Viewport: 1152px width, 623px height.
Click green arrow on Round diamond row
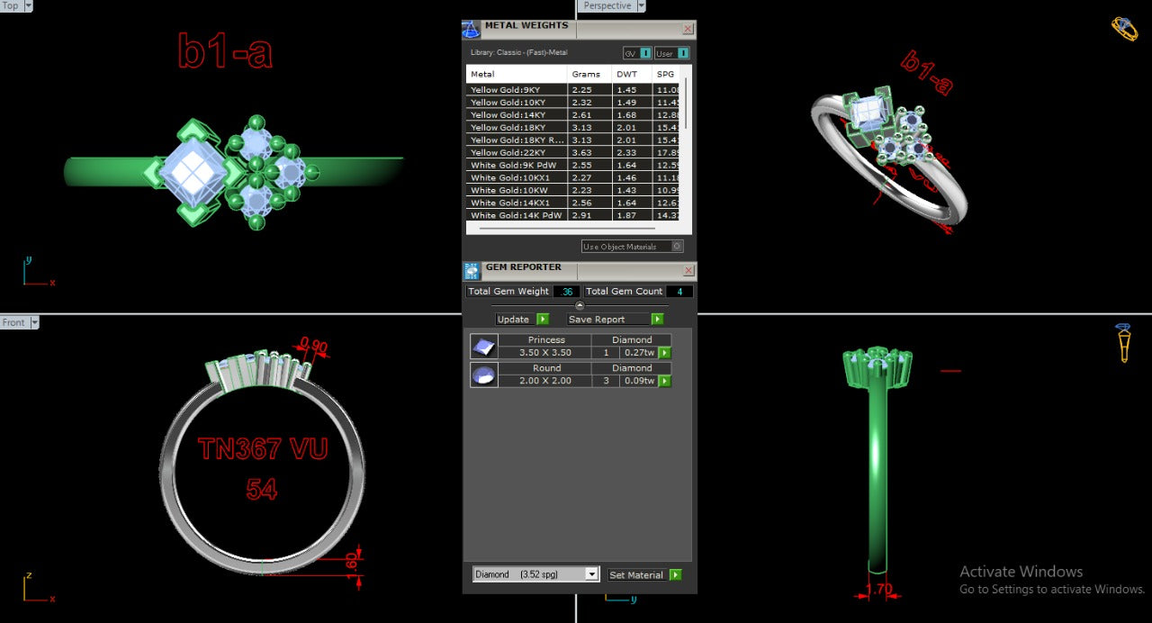664,382
